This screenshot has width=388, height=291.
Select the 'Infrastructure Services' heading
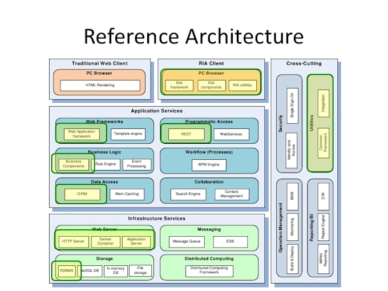(x=157, y=219)
